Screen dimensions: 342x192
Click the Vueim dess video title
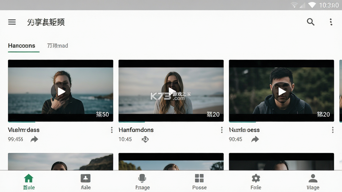(24, 130)
